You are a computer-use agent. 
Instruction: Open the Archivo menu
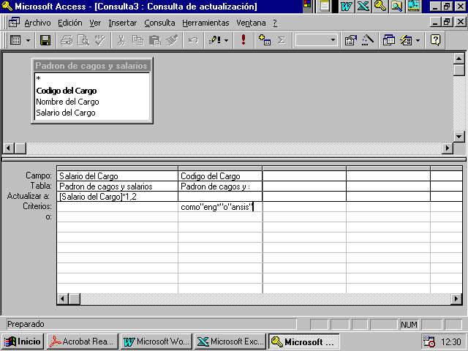37,23
